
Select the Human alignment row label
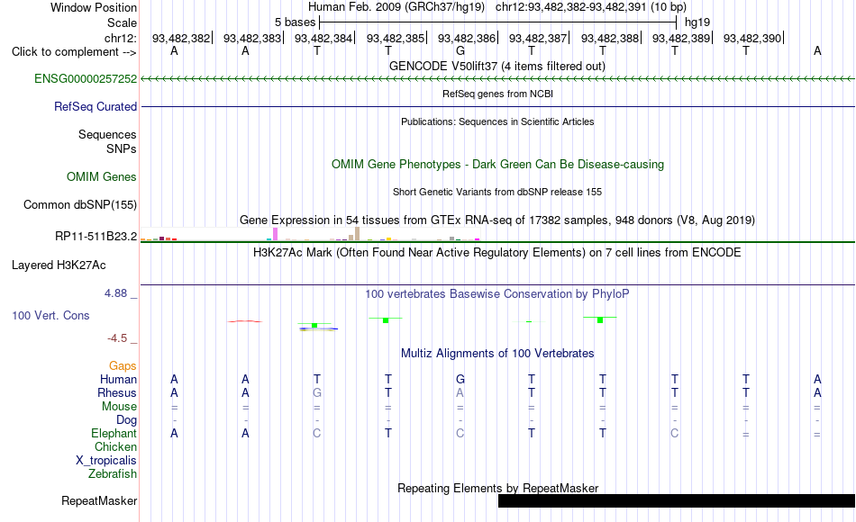(x=118, y=379)
